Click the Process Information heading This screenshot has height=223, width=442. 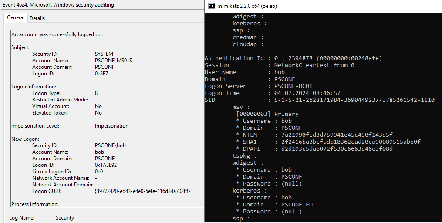pos(35,204)
